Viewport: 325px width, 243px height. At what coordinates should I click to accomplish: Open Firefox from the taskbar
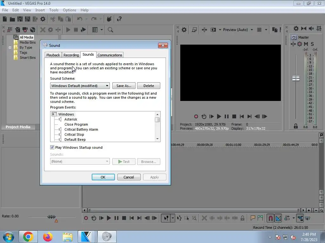(48, 236)
